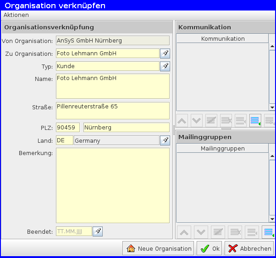Click the down arrow under Kommunikation list
Viewport: 276px width, 258px height.
[197, 121]
